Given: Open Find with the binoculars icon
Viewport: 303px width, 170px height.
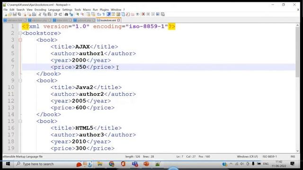Looking at the screenshot, I should tap(66, 14).
